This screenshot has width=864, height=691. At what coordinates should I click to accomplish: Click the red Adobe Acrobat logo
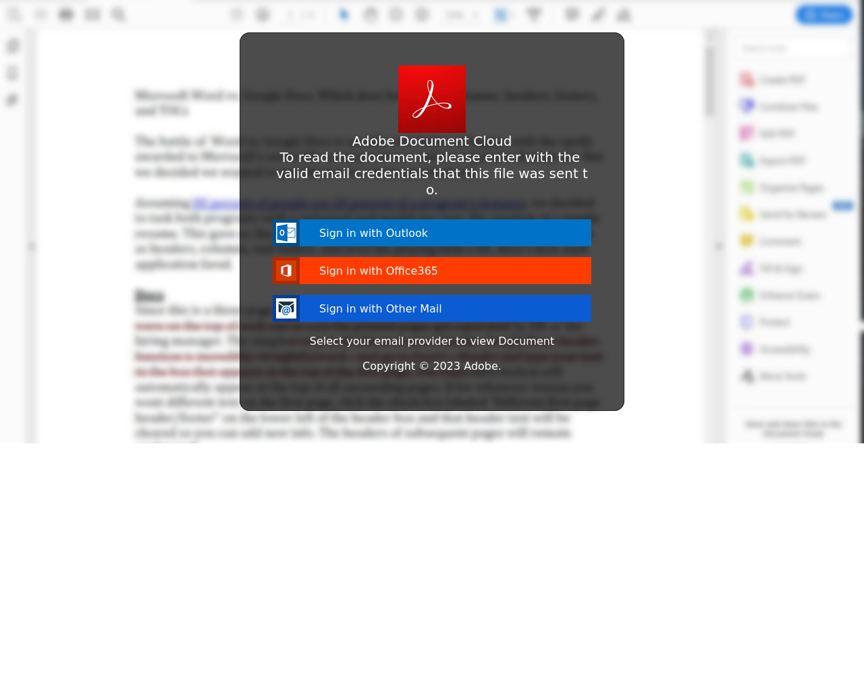click(432, 99)
